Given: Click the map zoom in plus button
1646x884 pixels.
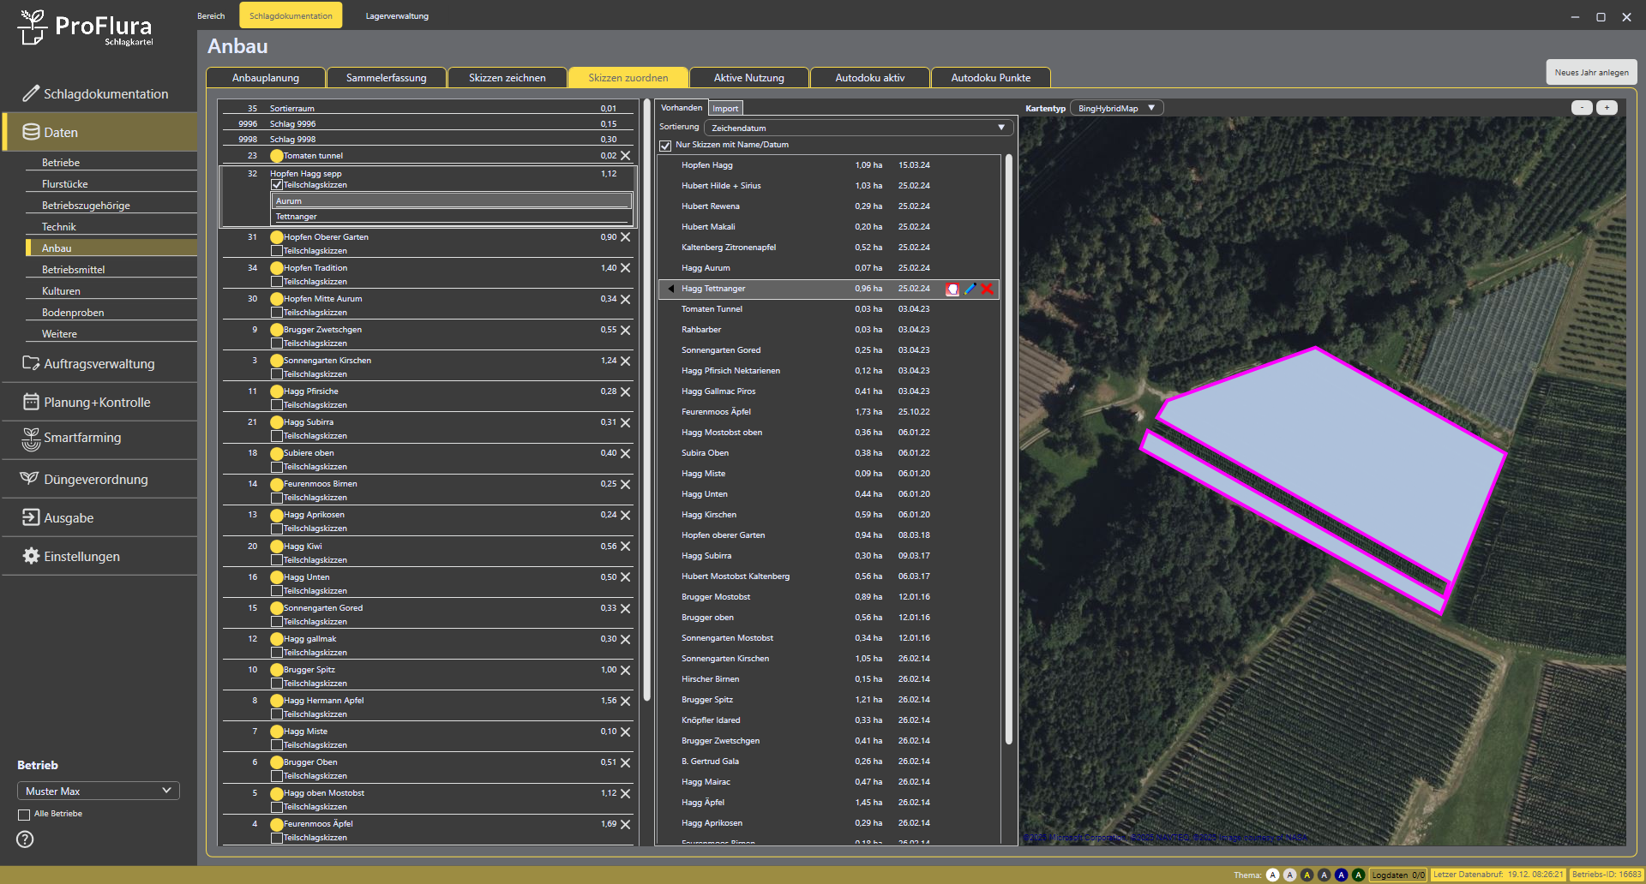Looking at the screenshot, I should click(1607, 108).
